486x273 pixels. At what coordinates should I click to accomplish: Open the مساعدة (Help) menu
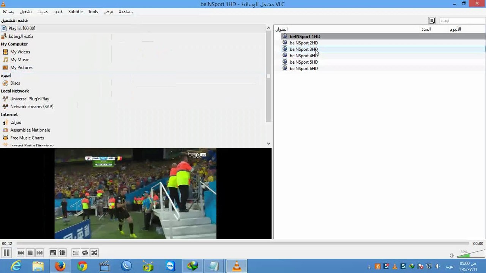[x=126, y=12]
